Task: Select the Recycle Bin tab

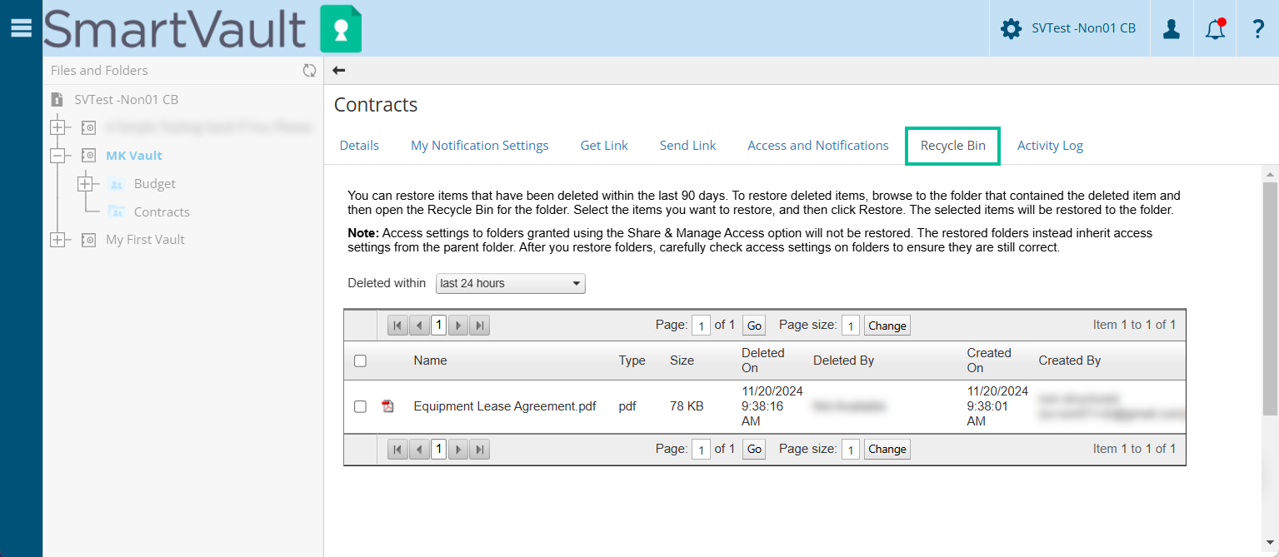Action: pyautogui.click(x=953, y=146)
